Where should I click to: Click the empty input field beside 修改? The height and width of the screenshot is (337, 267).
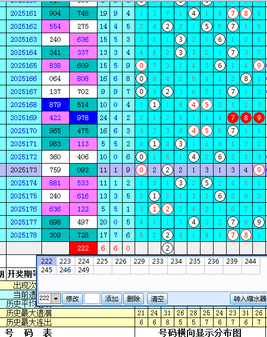pyautogui.click(x=92, y=299)
